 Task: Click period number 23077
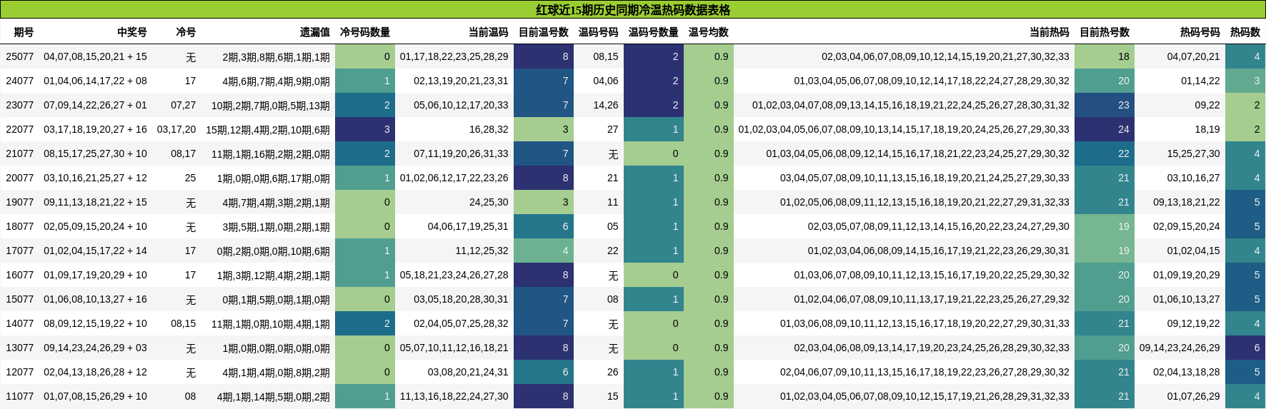20,105
